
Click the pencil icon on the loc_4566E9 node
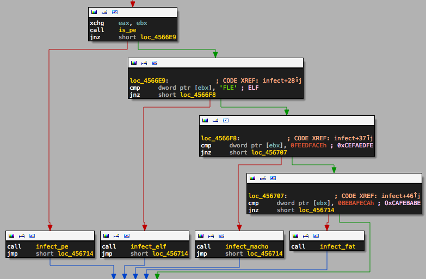pos(144,63)
